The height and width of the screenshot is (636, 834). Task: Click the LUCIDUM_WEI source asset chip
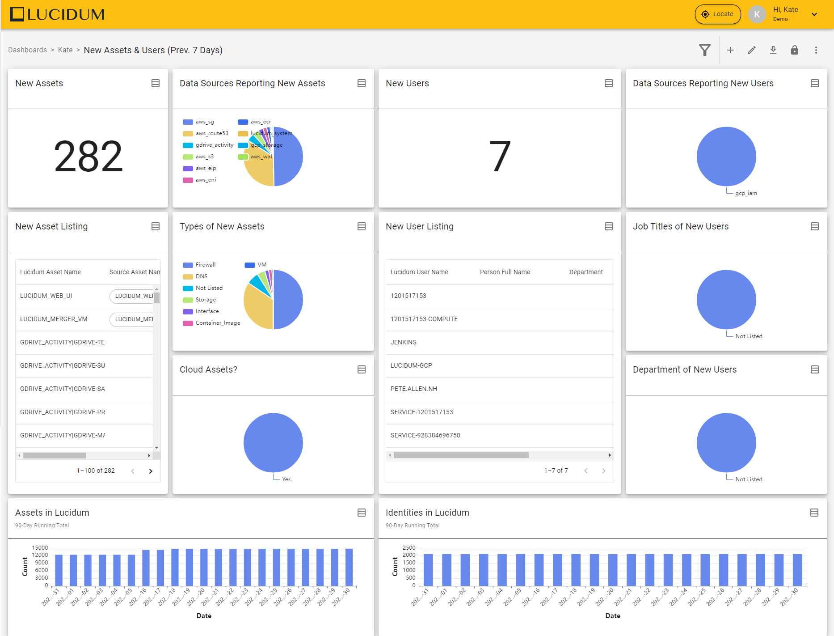[x=132, y=296]
